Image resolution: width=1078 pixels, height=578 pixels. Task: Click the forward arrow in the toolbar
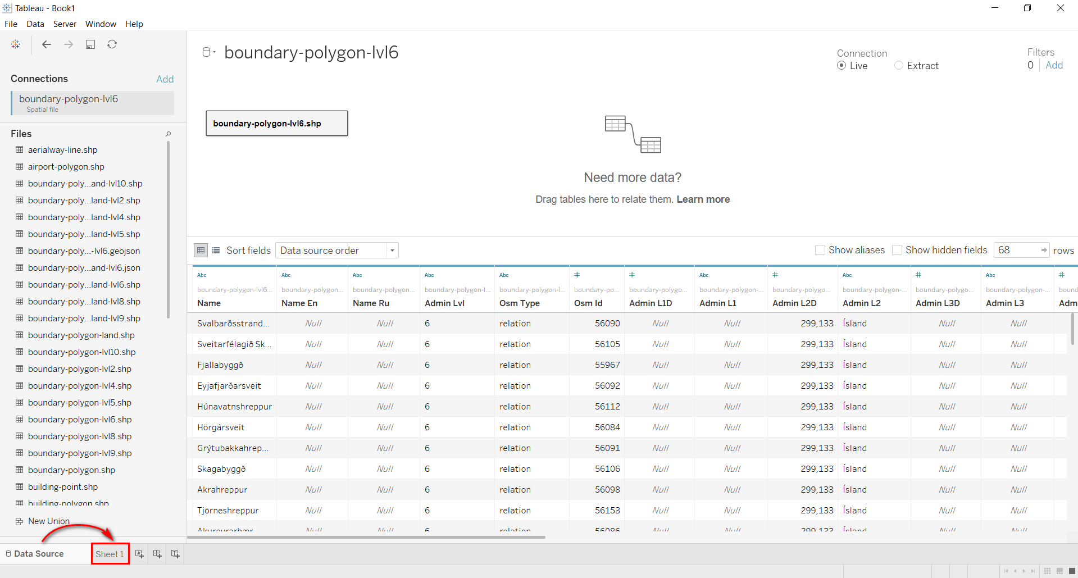click(69, 44)
